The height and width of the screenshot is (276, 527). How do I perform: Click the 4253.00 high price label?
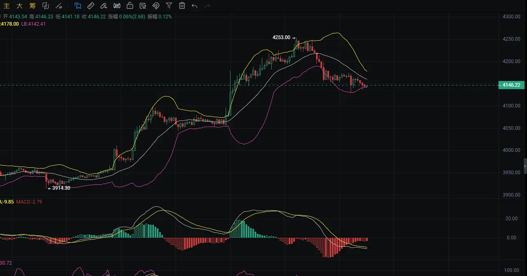coord(281,37)
